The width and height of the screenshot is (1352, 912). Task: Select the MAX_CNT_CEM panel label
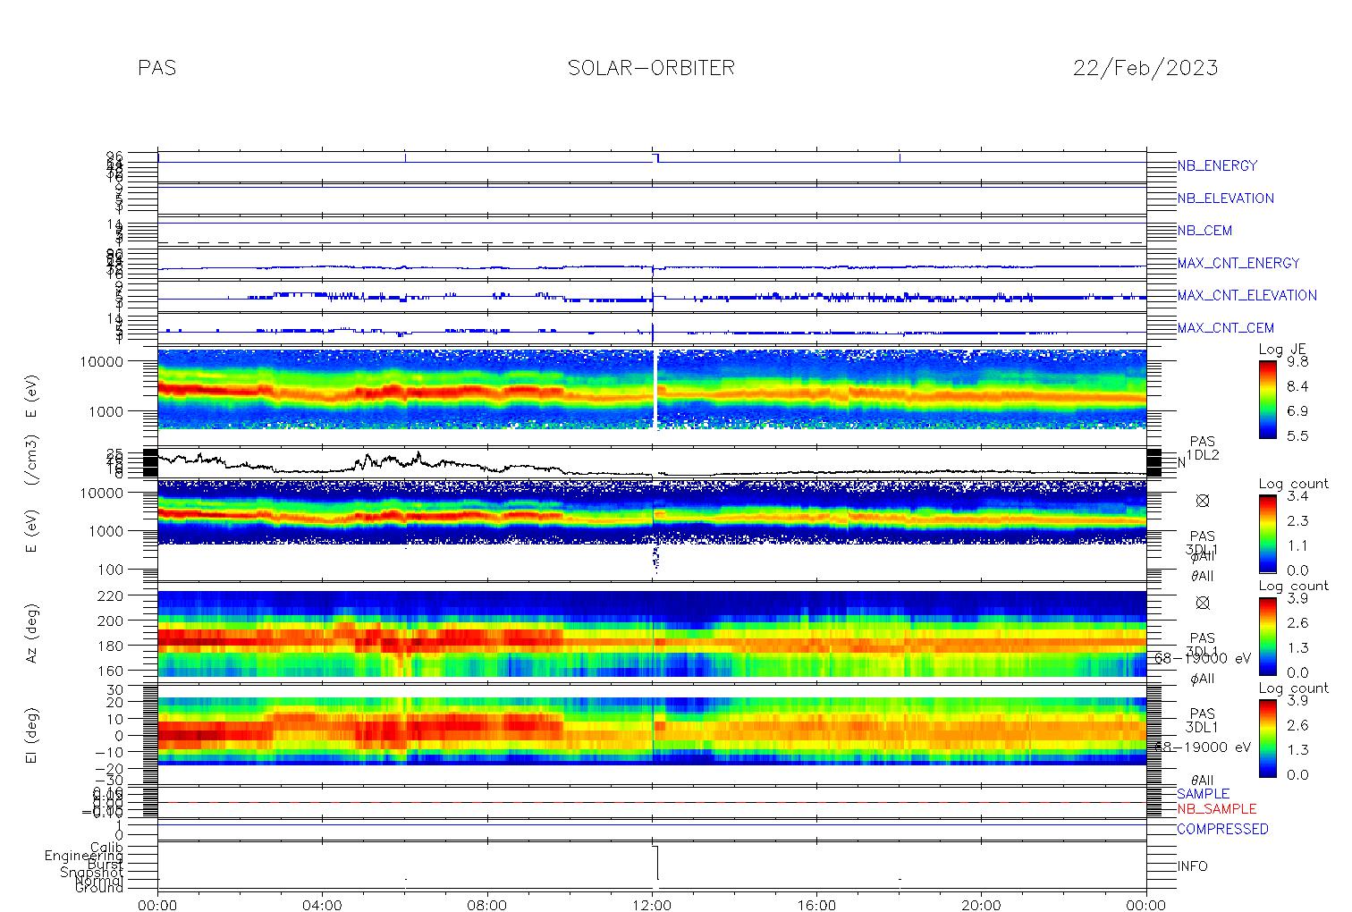point(1226,328)
